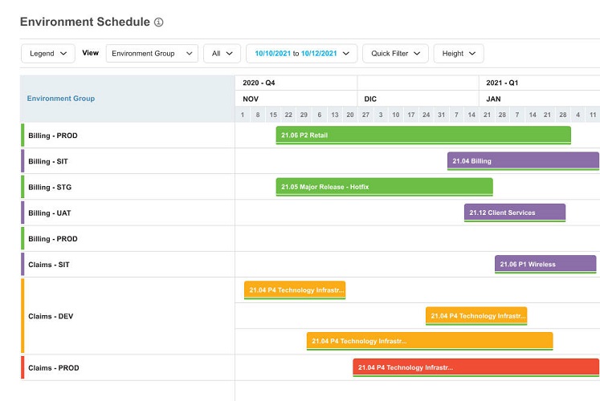Select the 21.06 P2 Retail booking bar

[x=423, y=136]
